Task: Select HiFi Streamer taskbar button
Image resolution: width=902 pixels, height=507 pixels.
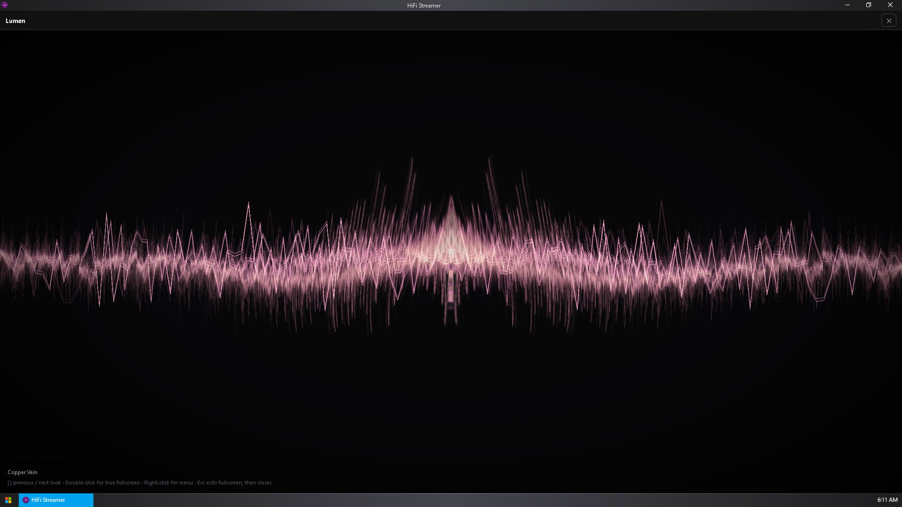Action: 56,500
